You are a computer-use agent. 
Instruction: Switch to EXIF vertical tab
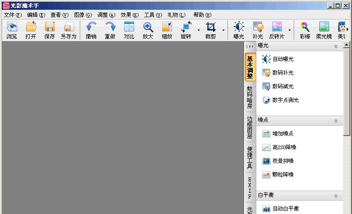pos(250,188)
